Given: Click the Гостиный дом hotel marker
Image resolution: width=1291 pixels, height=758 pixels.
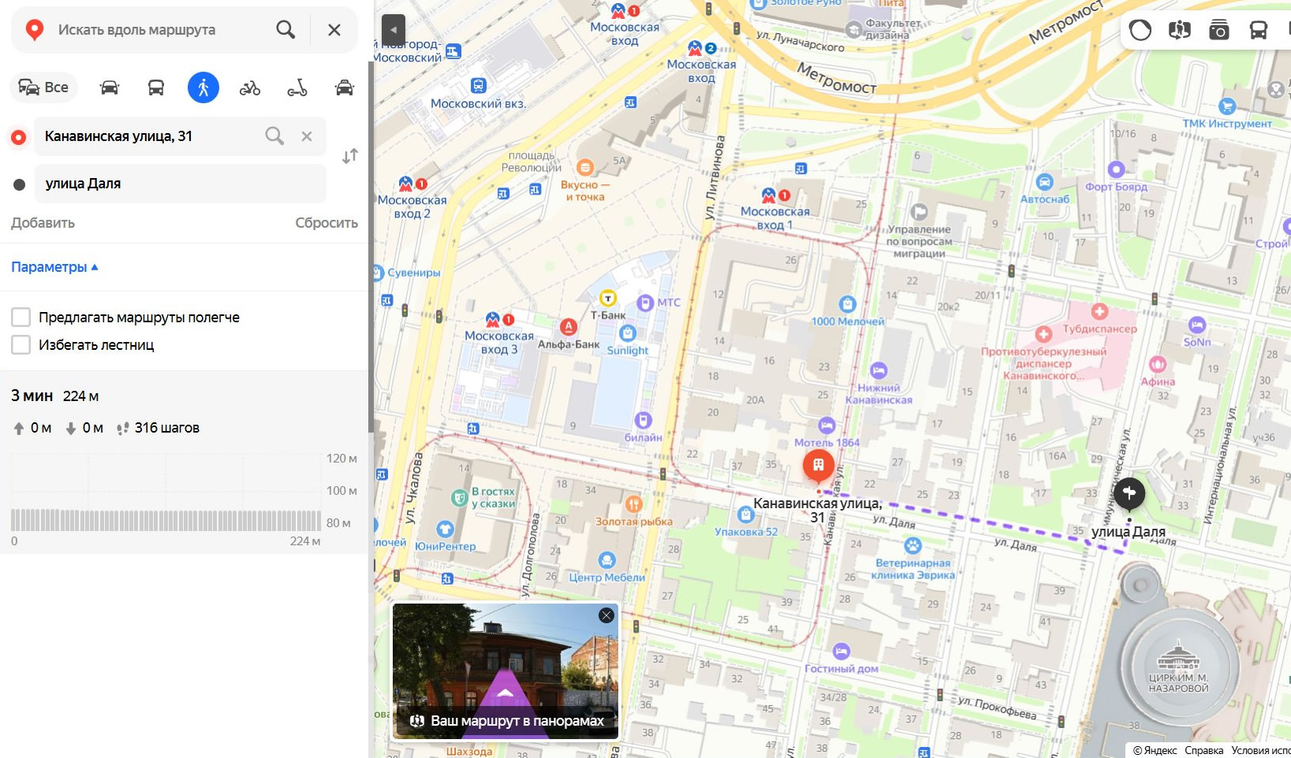Looking at the screenshot, I should 841,651.
